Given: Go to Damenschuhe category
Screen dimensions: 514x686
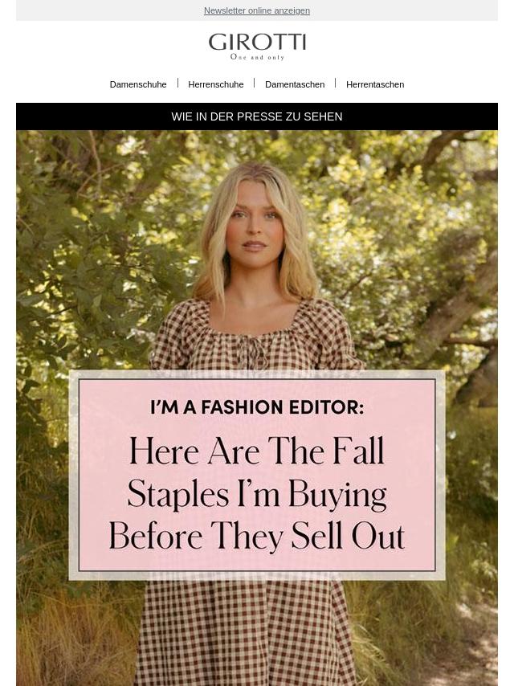Looking at the screenshot, I should 138,84.
